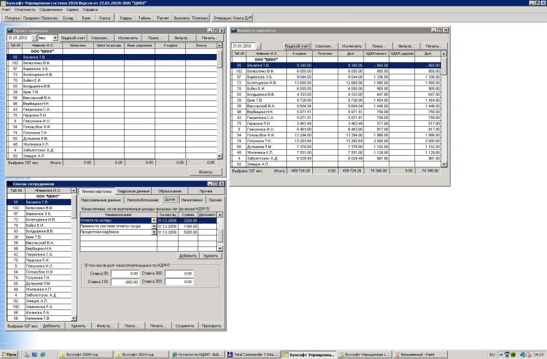The image size is (547, 359).
Task: Open the Отчетность menu
Action: point(25,10)
